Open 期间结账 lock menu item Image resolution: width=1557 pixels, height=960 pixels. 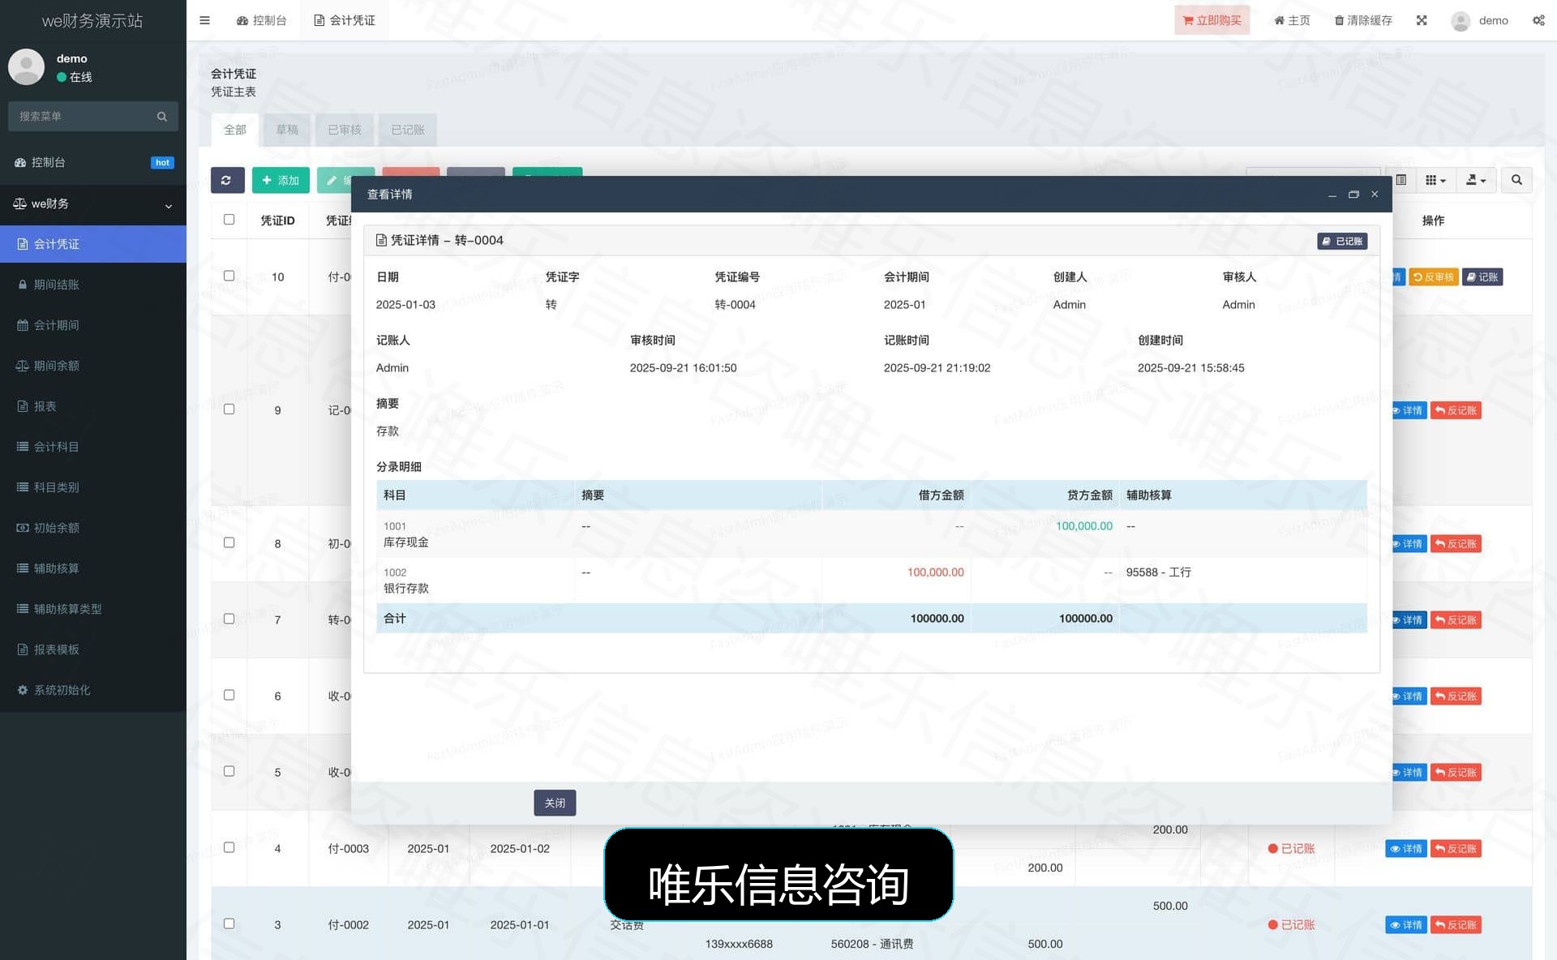tap(93, 285)
